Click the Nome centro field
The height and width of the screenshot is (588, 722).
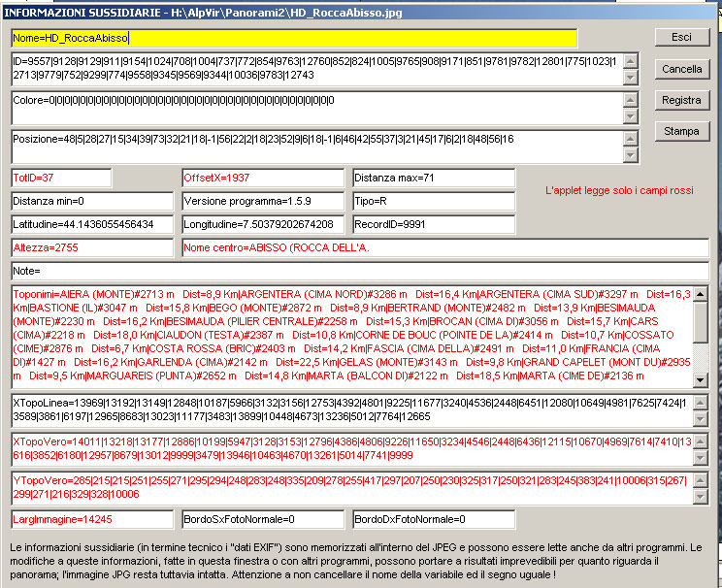click(445, 247)
